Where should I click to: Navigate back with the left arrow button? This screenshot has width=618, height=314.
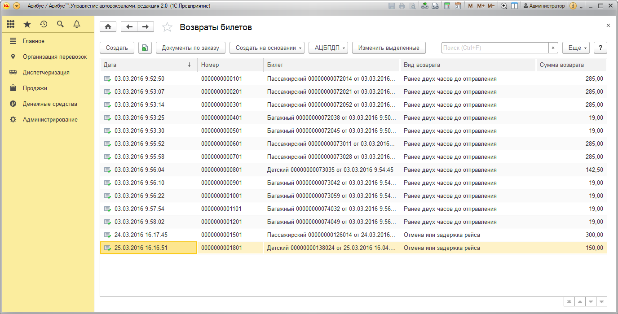pyautogui.click(x=129, y=27)
